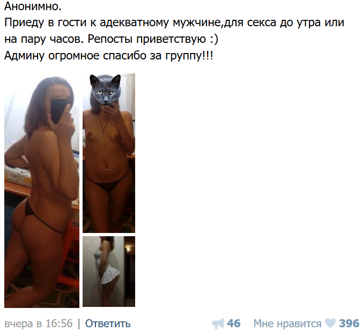This screenshot has height=331, width=362.
Task: Click the phone shown in the left photo
Action: point(58,111)
